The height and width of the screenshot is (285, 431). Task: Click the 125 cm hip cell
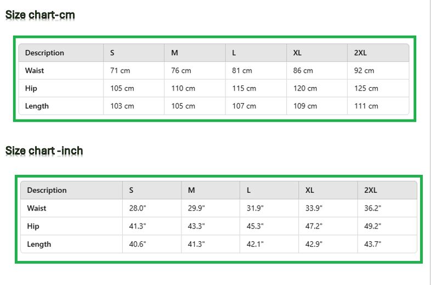366,88
